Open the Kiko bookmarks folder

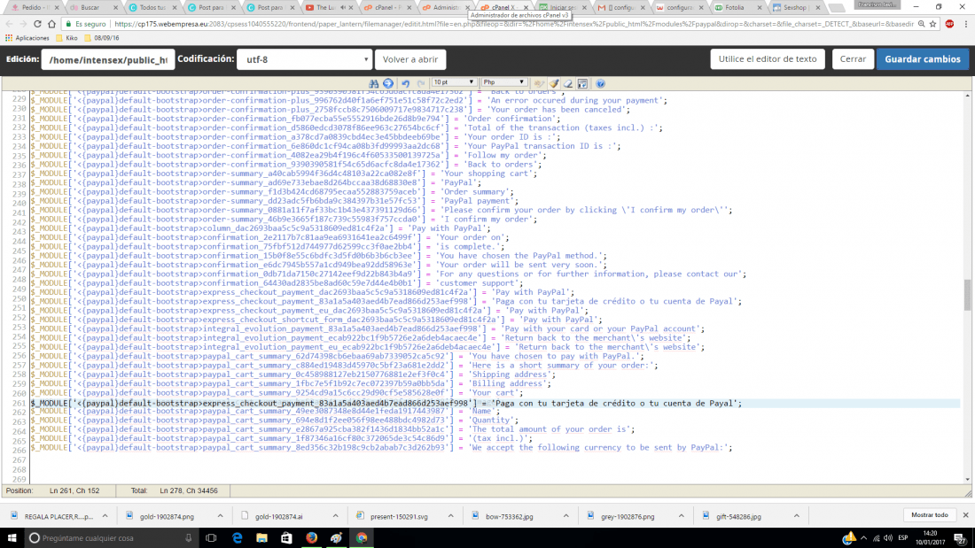(67, 38)
